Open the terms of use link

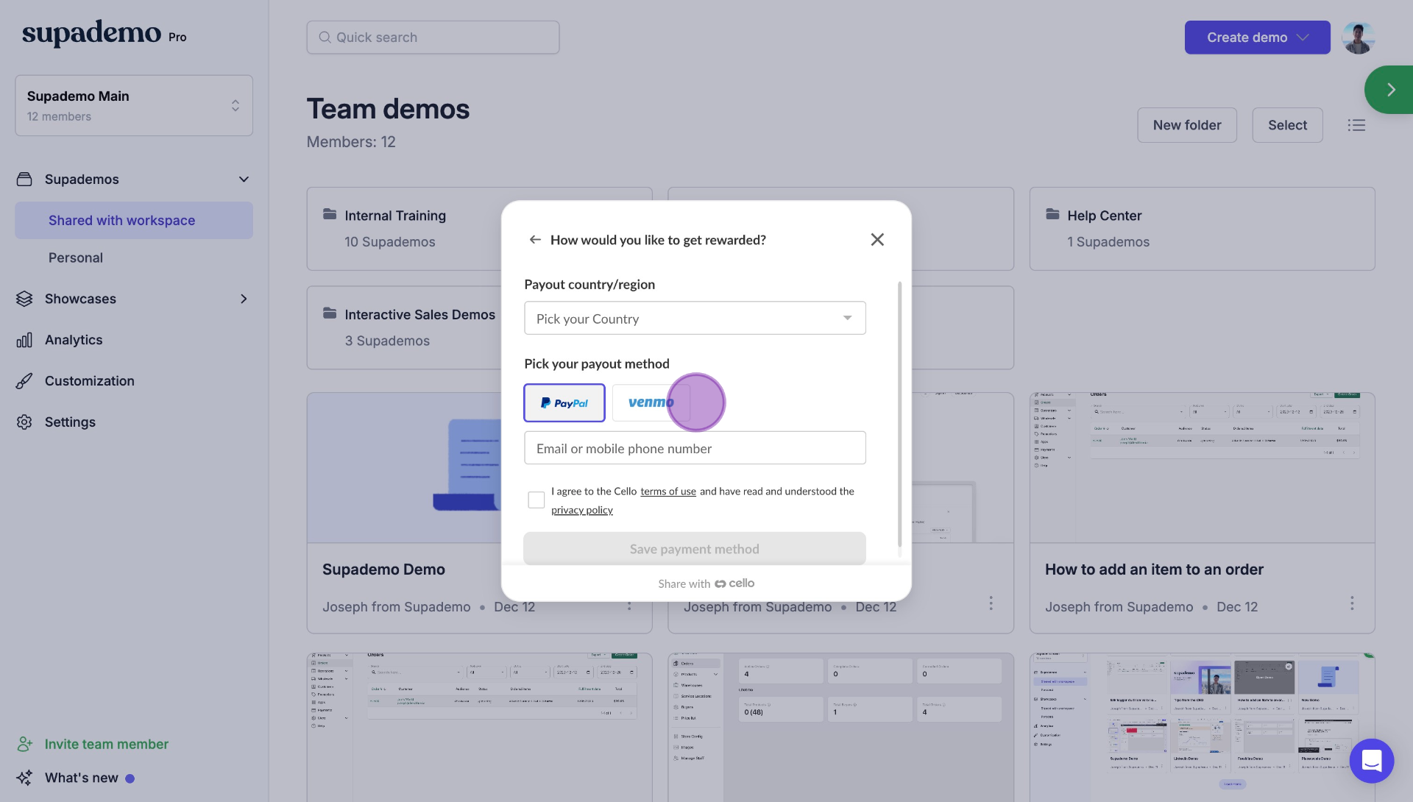pyautogui.click(x=668, y=492)
